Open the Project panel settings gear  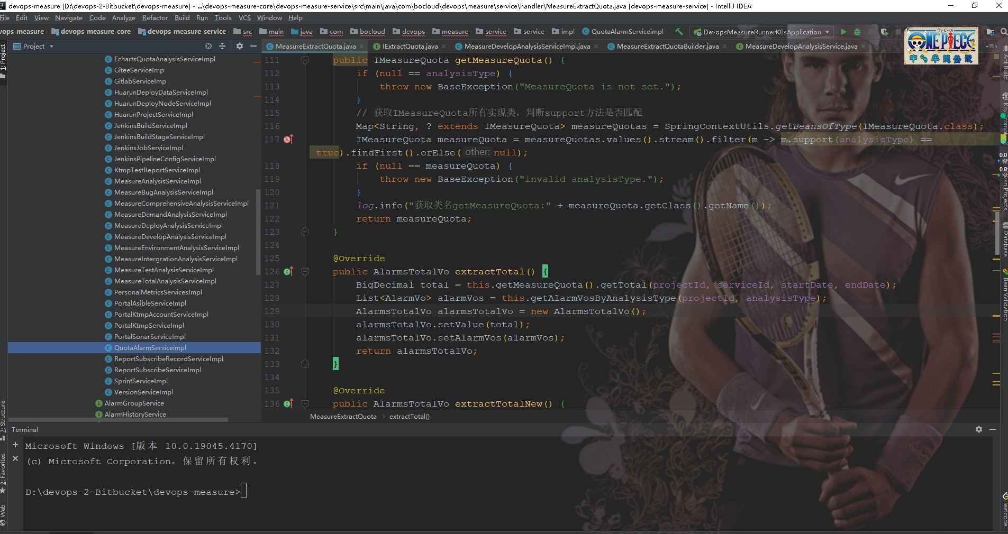tap(240, 46)
